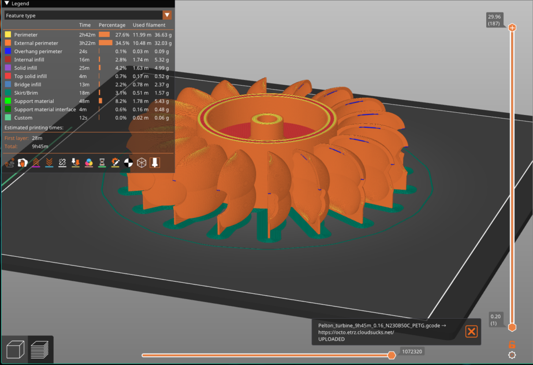
Task: Click the top layer slider handle
Action: 512,28
